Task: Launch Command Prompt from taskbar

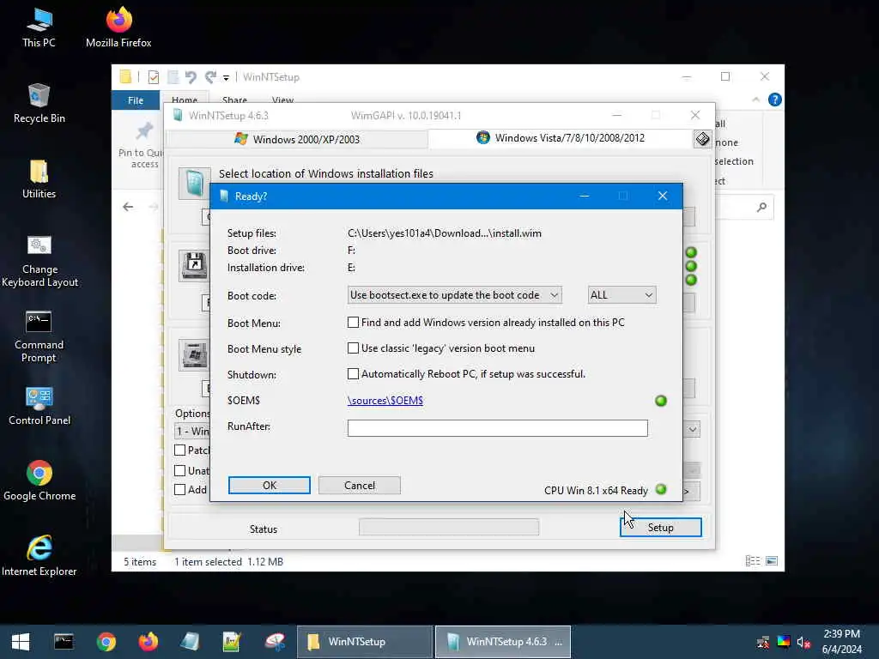Action: pyautogui.click(x=64, y=642)
